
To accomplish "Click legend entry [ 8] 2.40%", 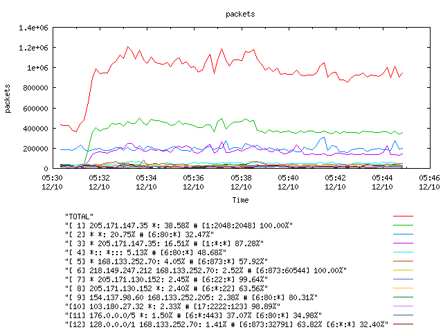I will pos(166,288).
